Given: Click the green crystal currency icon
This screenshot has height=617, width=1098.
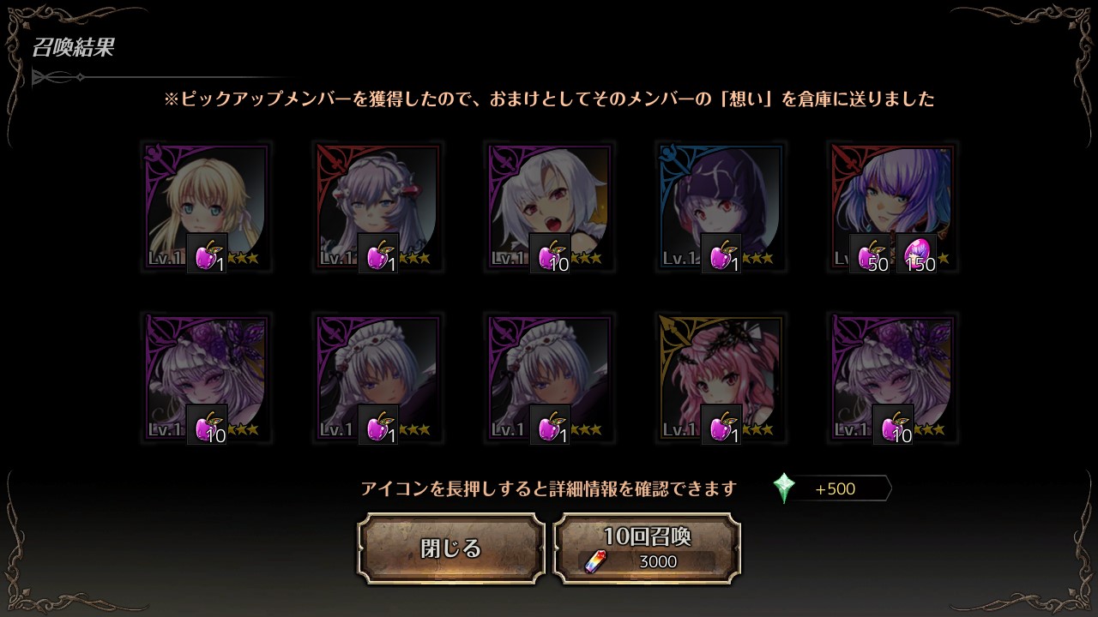Looking at the screenshot, I should [784, 488].
